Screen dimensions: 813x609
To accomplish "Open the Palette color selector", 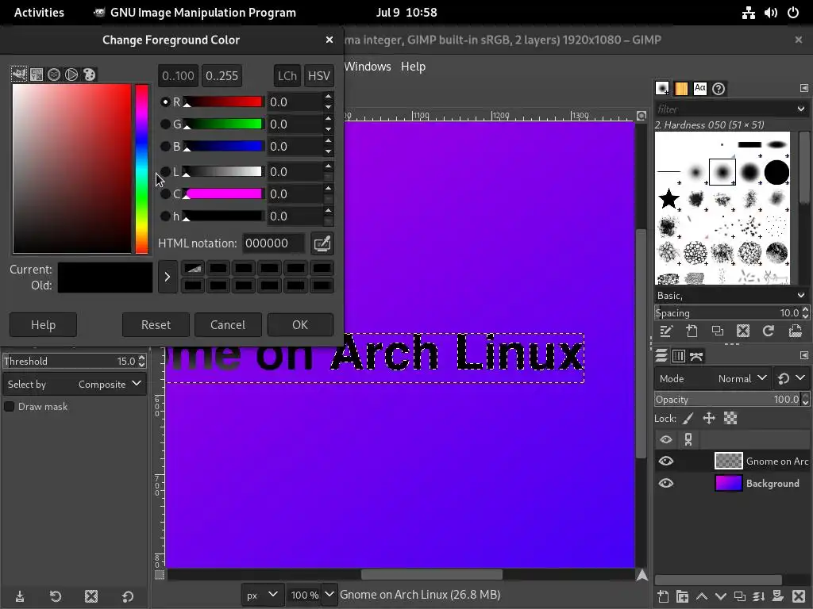I will [89, 75].
